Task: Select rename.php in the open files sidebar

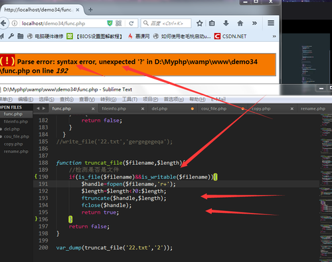Action: coord(16,152)
